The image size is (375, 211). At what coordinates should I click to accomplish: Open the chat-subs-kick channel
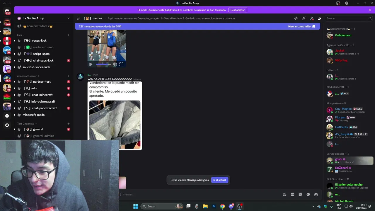tap(44, 60)
